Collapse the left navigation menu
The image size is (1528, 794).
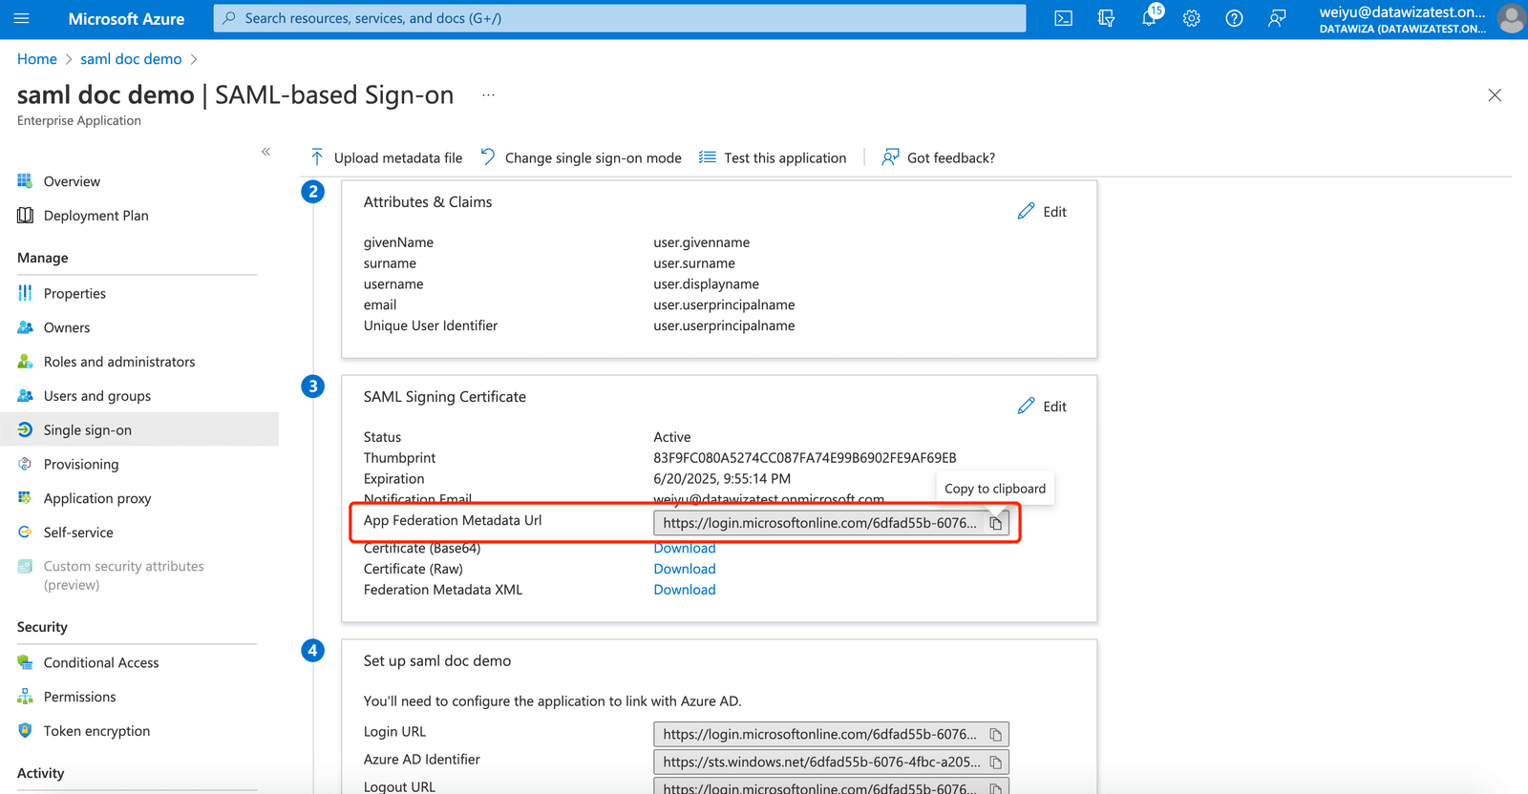coord(265,152)
